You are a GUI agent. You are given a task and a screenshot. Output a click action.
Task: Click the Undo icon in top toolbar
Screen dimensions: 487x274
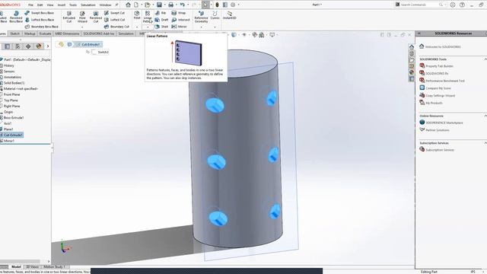pyautogui.click(x=183, y=5)
